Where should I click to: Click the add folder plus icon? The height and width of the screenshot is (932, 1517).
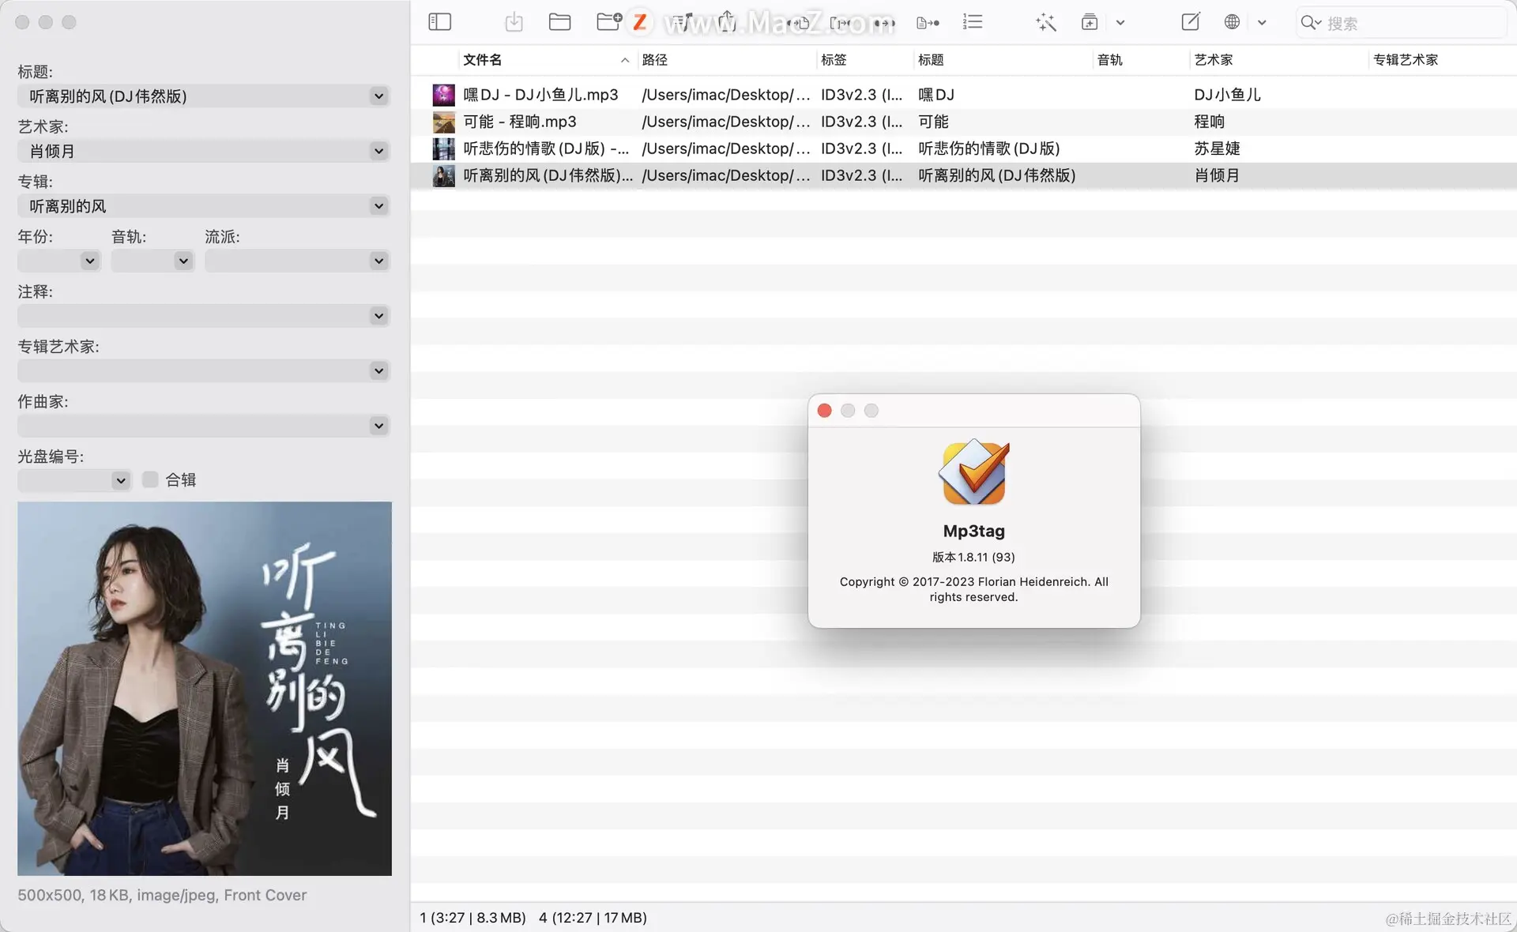(608, 22)
